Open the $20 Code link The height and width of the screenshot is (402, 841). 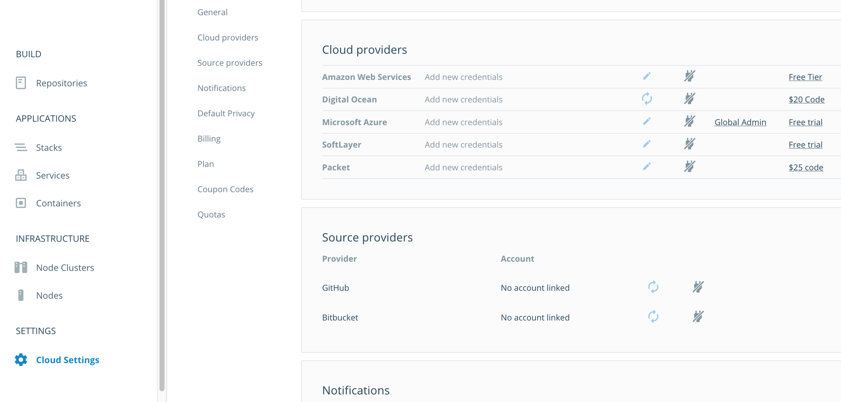806,99
